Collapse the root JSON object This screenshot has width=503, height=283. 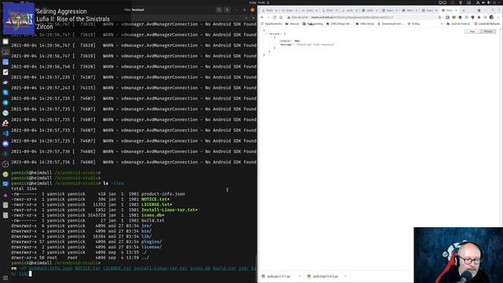tap(262, 30)
